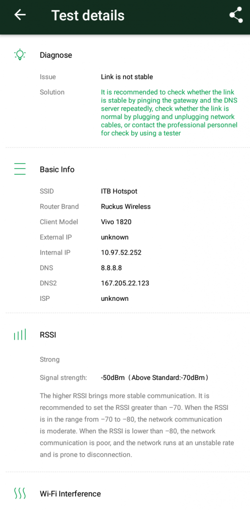Select Router Brand Ruckus Wireless
Image resolution: width=250 pixels, height=510 pixels.
[126, 207]
